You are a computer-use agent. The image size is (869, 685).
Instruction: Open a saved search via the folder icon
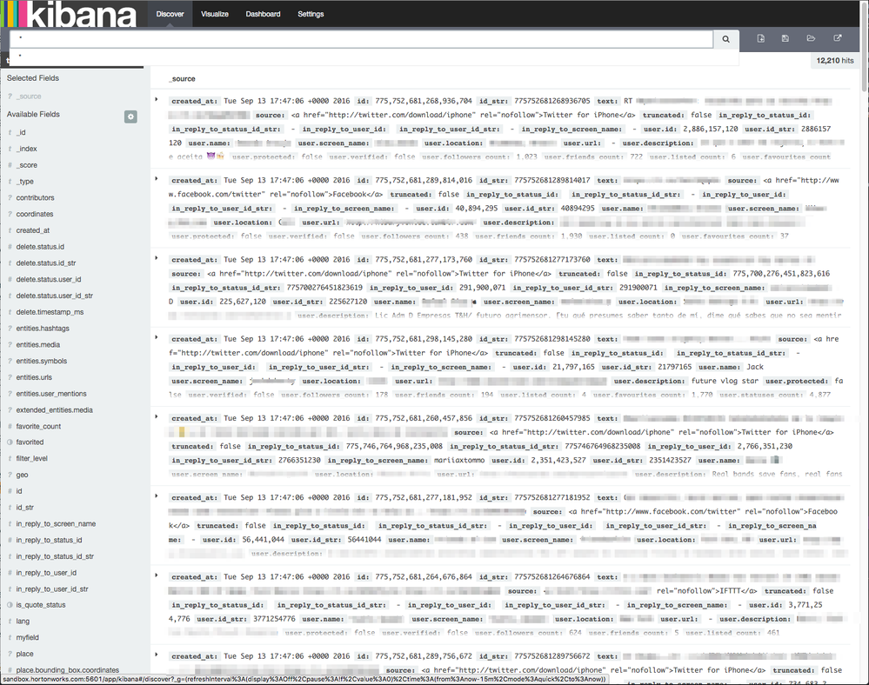click(x=811, y=38)
